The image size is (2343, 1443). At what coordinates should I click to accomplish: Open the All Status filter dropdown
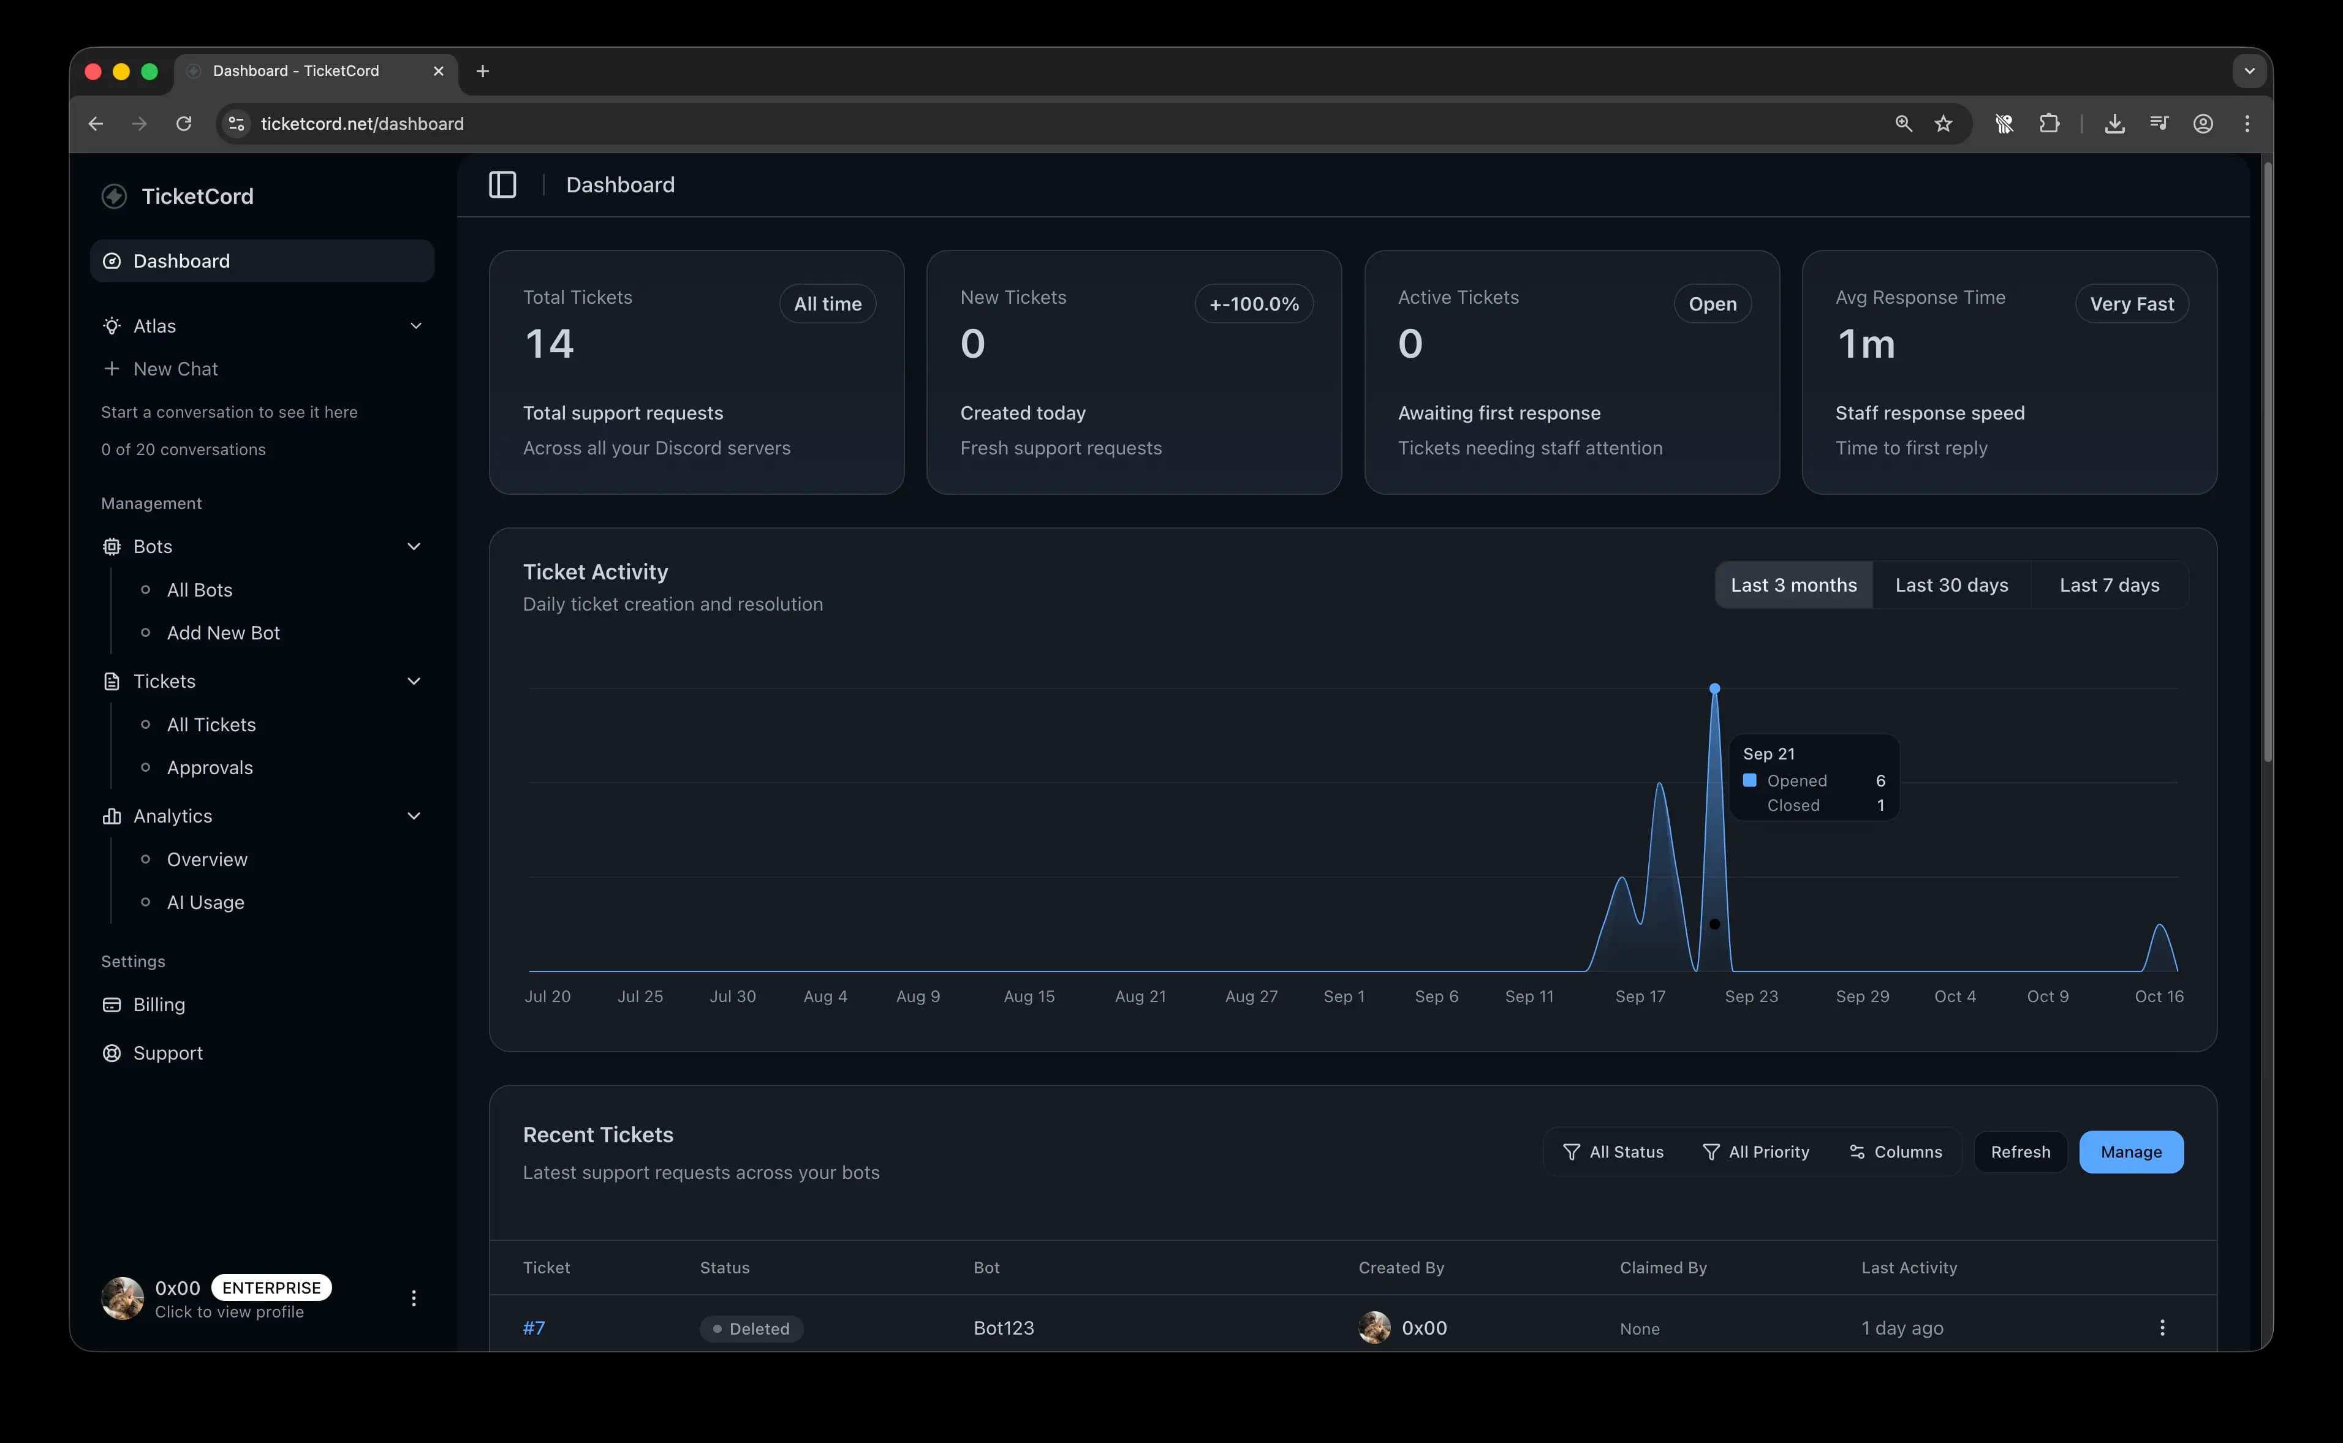coord(1613,1151)
